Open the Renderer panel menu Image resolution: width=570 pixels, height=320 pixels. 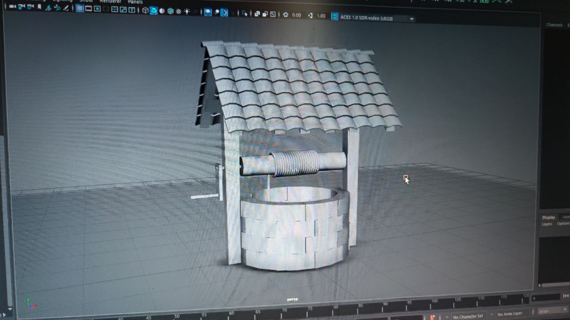[110, 1]
